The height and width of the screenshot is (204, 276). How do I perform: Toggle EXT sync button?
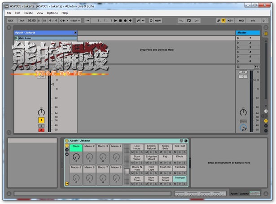11,21
